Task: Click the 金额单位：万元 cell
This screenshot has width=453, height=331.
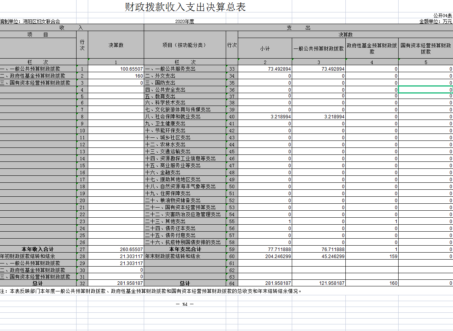Action: (x=436, y=21)
